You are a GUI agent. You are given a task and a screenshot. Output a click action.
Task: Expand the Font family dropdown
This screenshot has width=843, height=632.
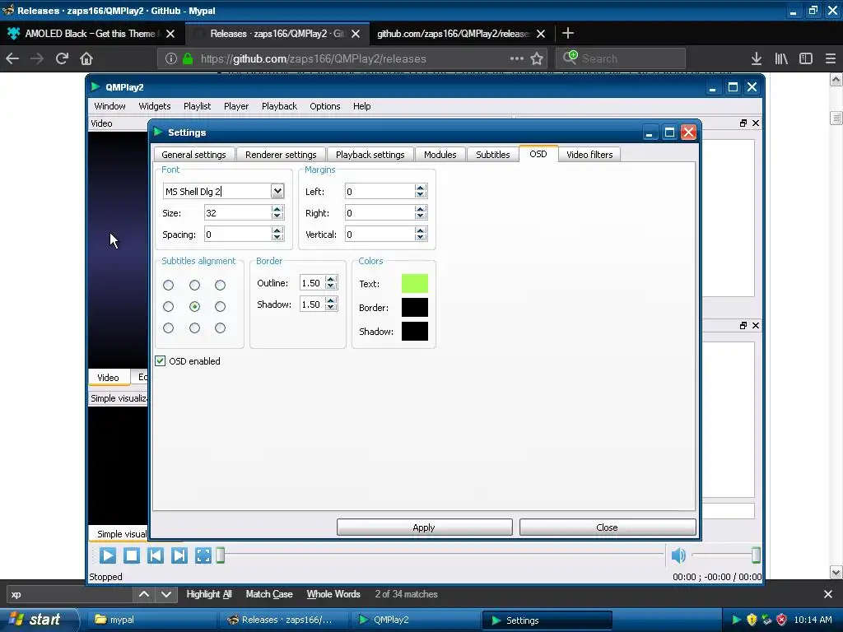point(277,191)
